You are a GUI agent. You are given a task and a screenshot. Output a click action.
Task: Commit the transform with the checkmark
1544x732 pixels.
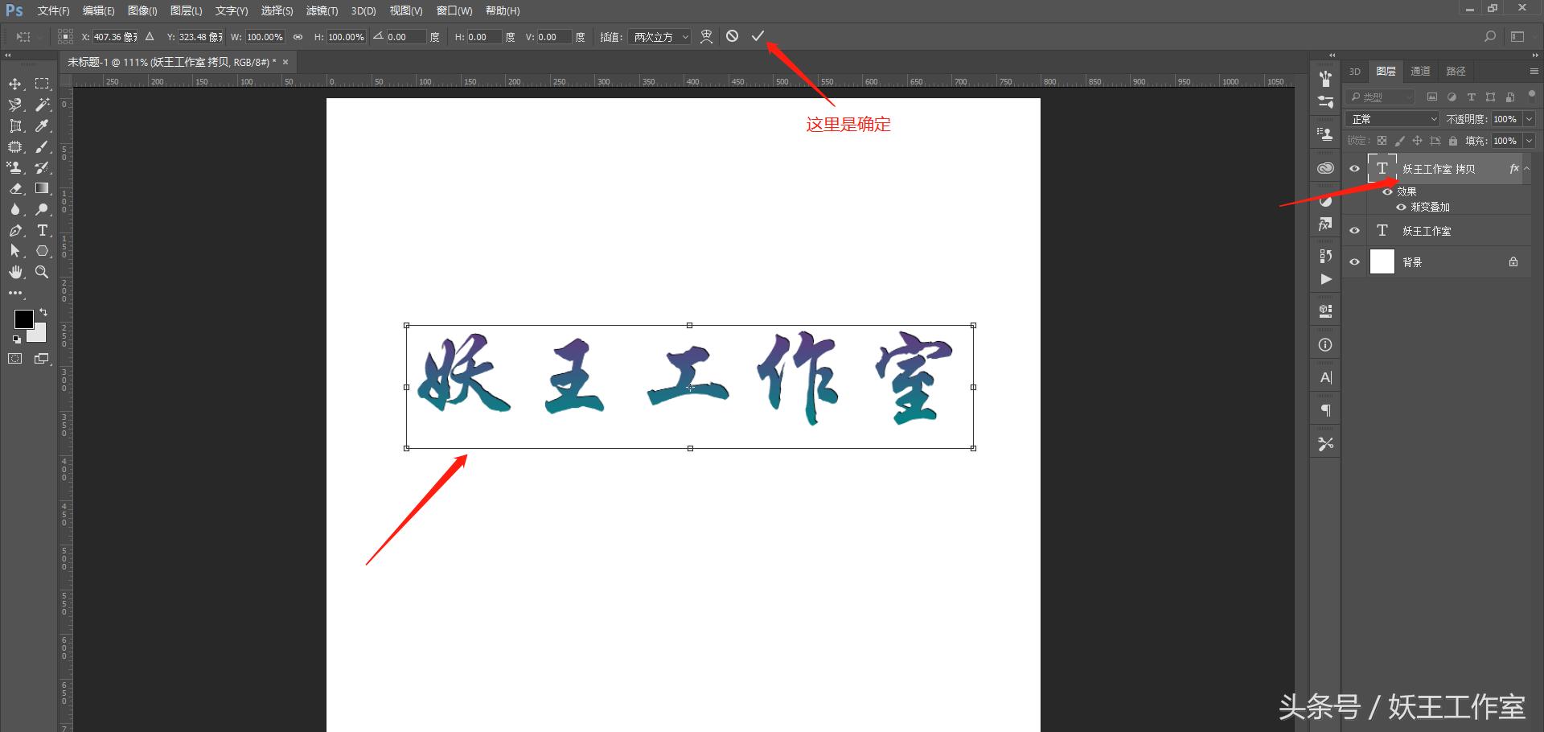757,36
